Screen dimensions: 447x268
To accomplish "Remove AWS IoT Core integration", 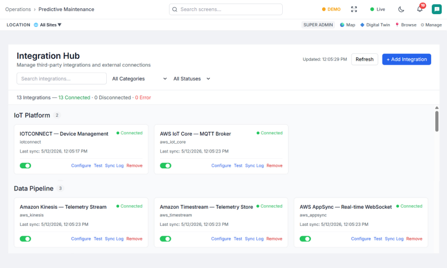I will click(275, 165).
